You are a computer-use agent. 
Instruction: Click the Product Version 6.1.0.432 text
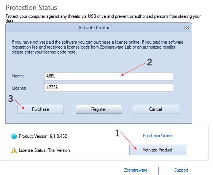(x=43, y=136)
